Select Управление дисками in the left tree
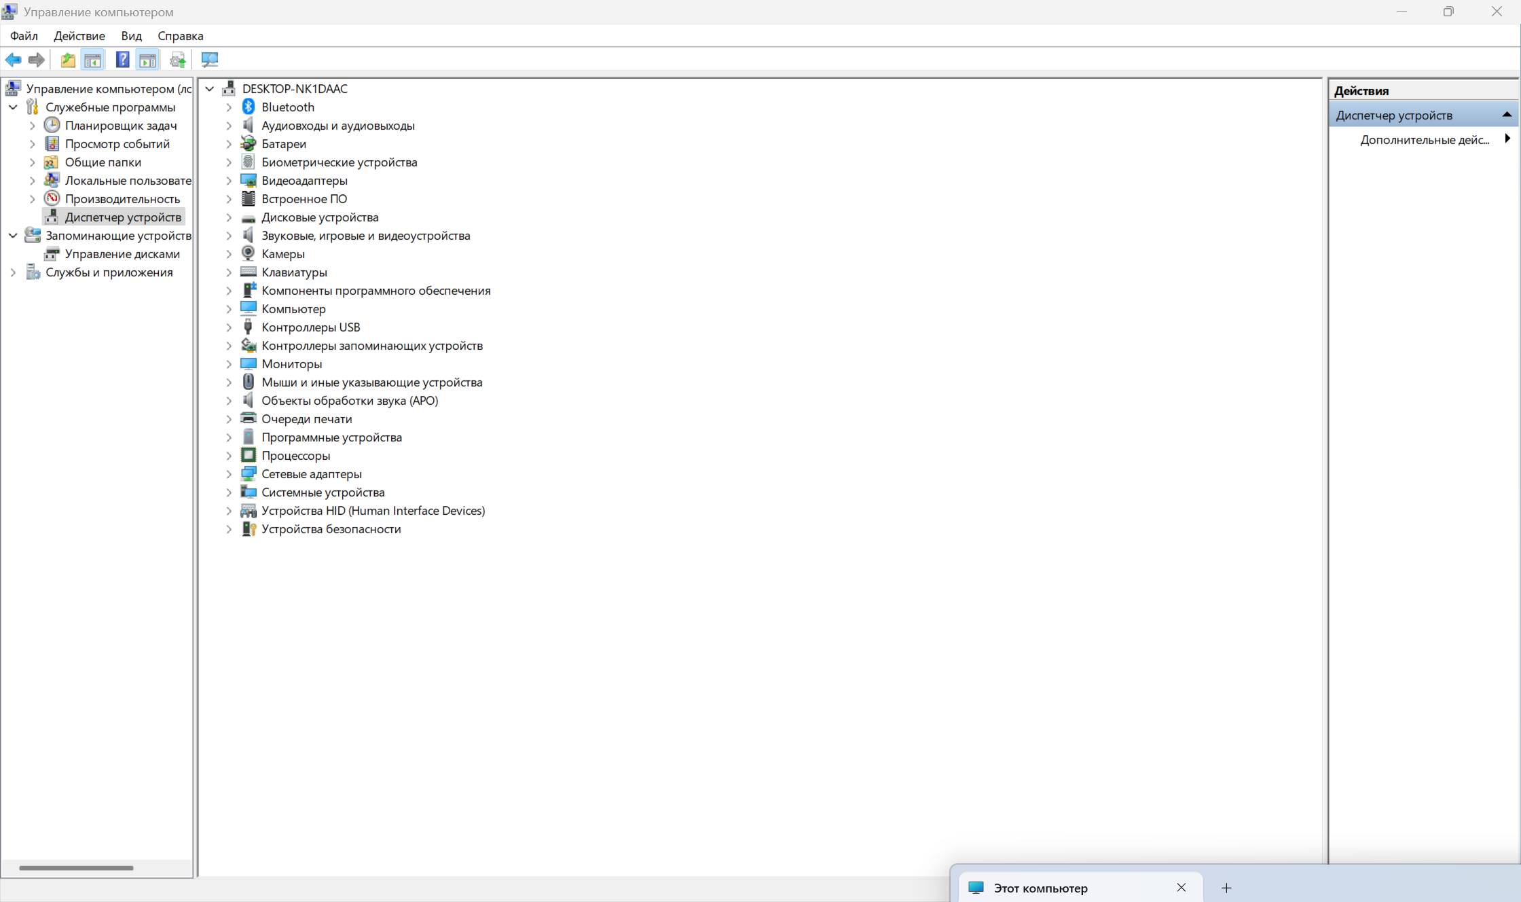Screen dimensions: 1521x902 point(122,254)
